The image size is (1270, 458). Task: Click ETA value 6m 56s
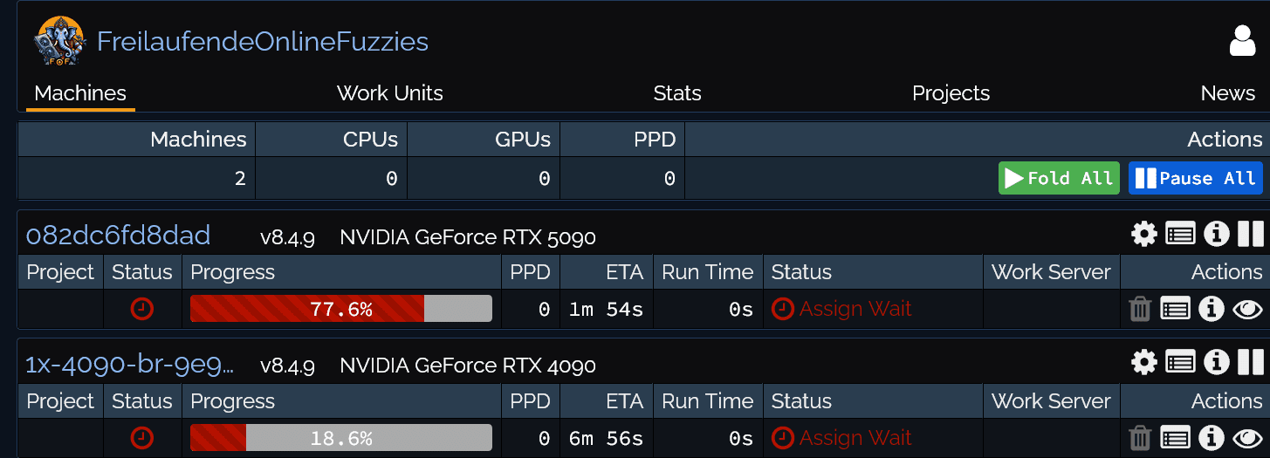pos(606,438)
